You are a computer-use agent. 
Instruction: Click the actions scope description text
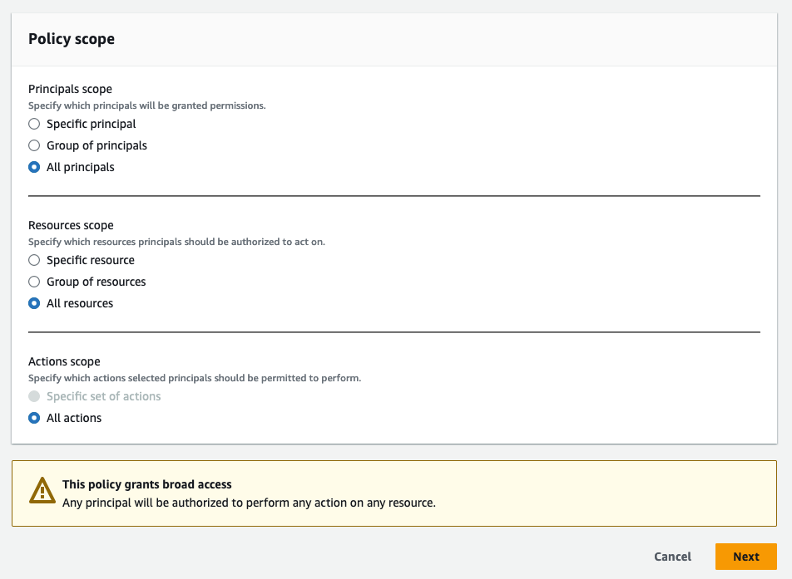194,378
